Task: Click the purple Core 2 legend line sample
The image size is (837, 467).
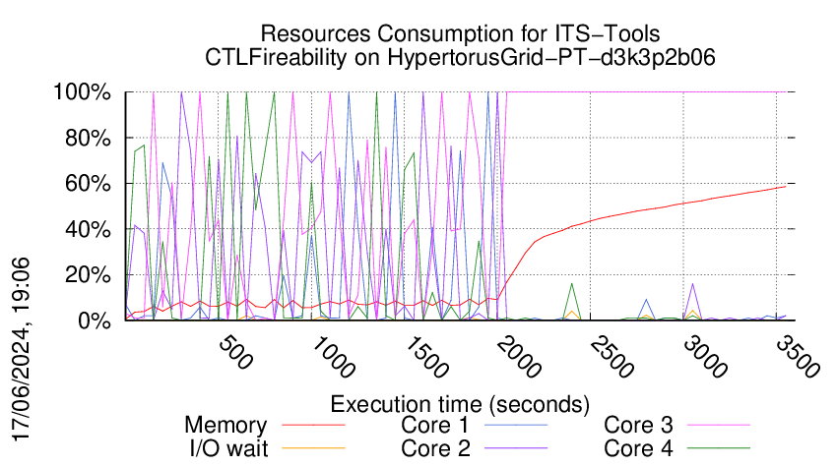Action: pyautogui.click(x=516, y=448)
